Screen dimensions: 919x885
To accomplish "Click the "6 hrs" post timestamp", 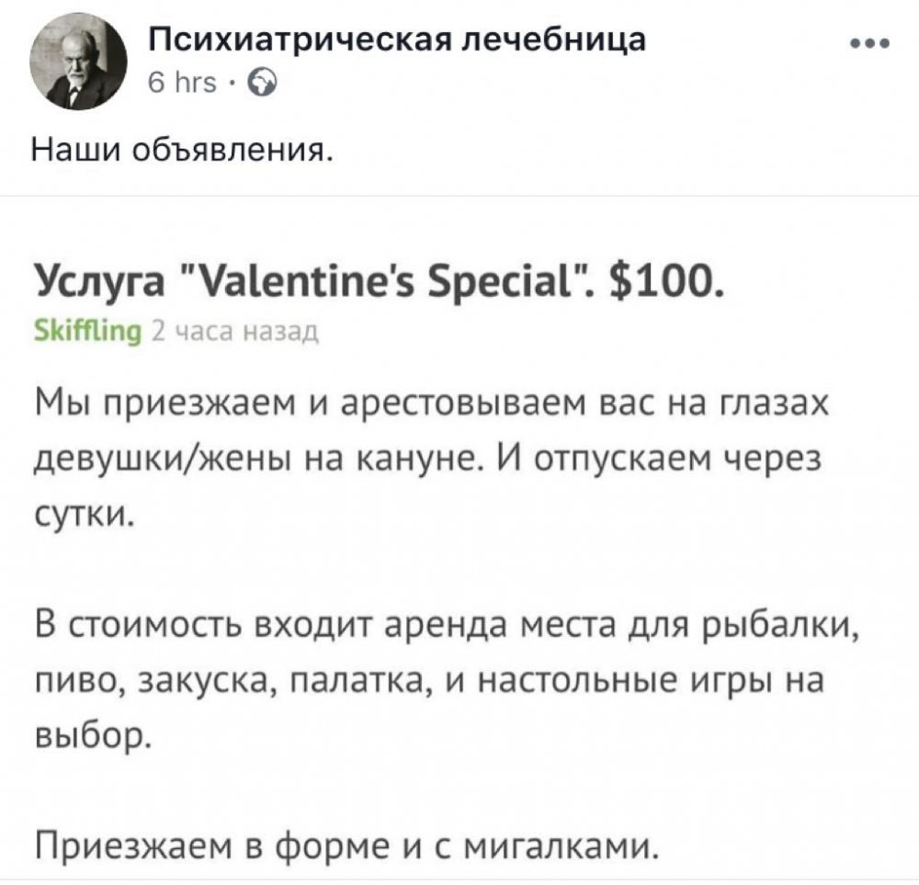I will click(182, 85).
